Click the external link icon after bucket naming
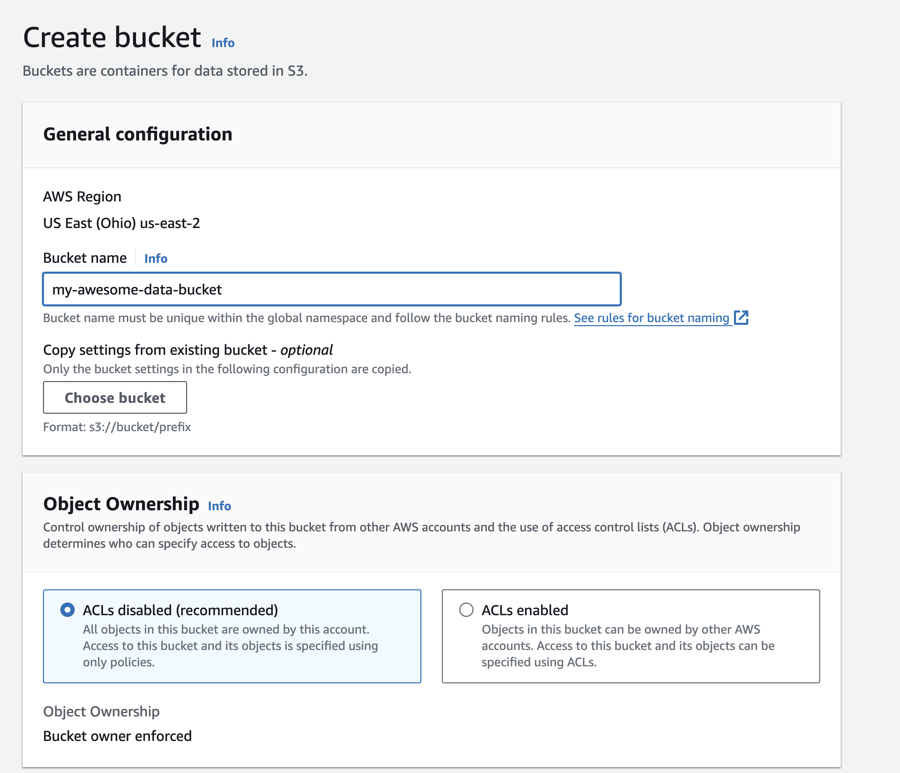Image resolution: width=900 pixels, height=773 pixels. click(x=741, y=317)
